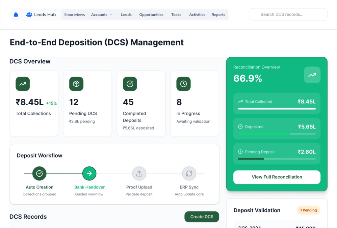Click the blue home icon
Image resolution: width=337 pixels, height=228 pixels.
tap(16, 14)
